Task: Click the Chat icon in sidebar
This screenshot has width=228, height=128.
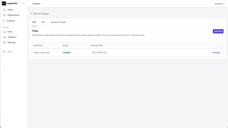Action: point(5,32)
